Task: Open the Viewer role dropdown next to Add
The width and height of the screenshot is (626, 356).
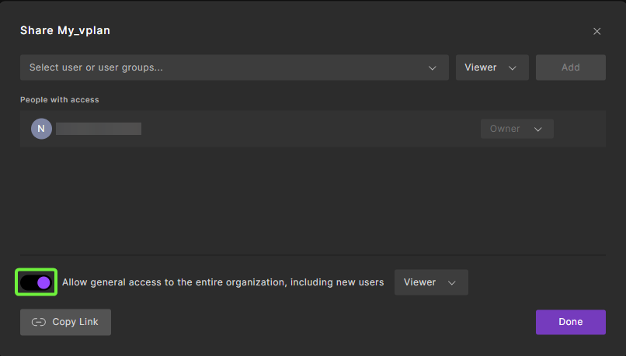Action: [x=492, y=67]
